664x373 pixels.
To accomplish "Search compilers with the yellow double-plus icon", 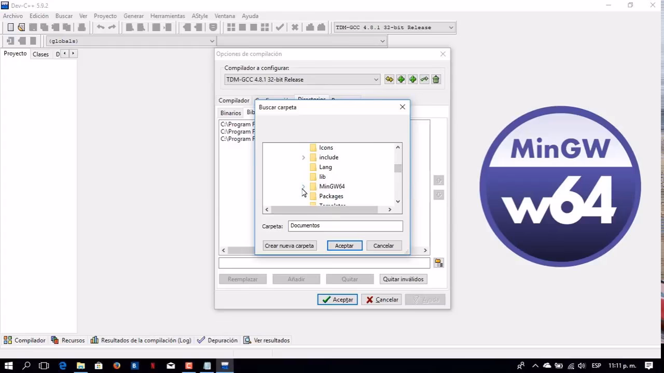I will 389,79.
